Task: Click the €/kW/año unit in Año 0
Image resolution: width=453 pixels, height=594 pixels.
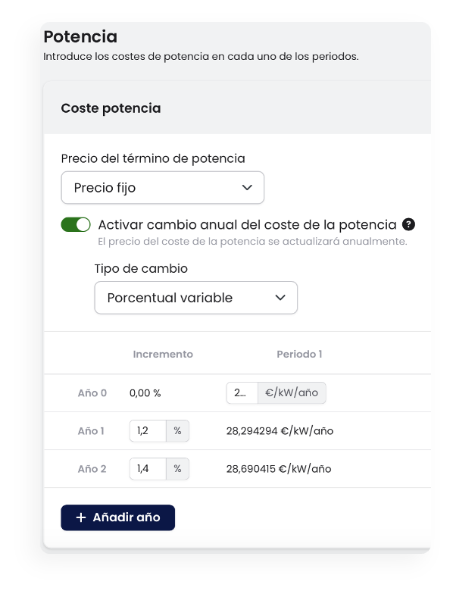Action: [x=292, y=392]
